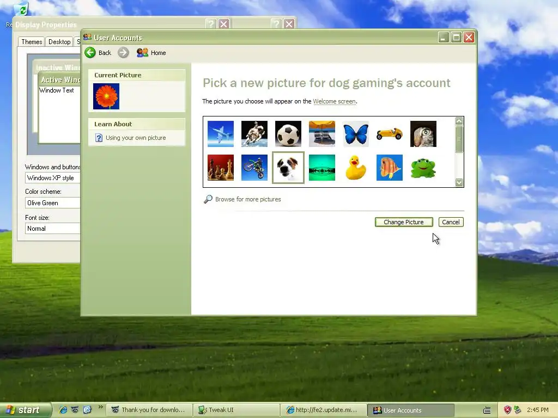Click User Accounts taskbar button
The width and height of the screenshot is (558, 418).
coord(411,410)
